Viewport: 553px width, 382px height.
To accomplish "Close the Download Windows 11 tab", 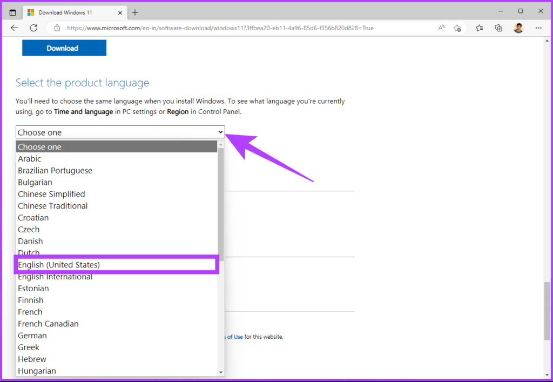I will point(120,13).
